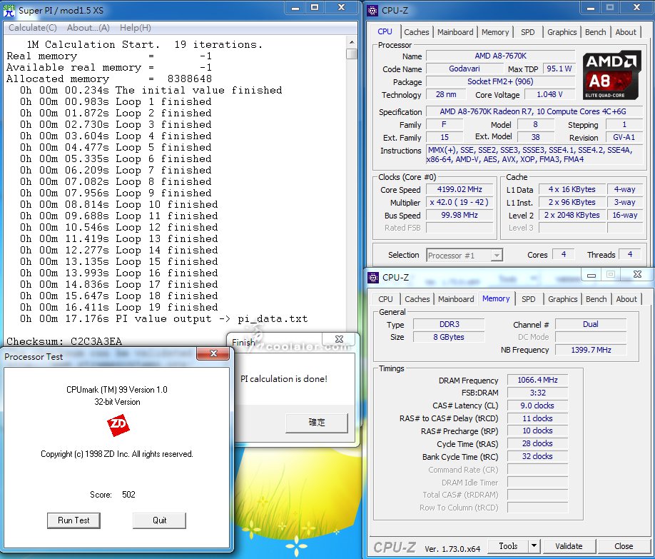Switch to Caches tab in top CPU-Z window
655x559 pixels.
tap(416, 32)
